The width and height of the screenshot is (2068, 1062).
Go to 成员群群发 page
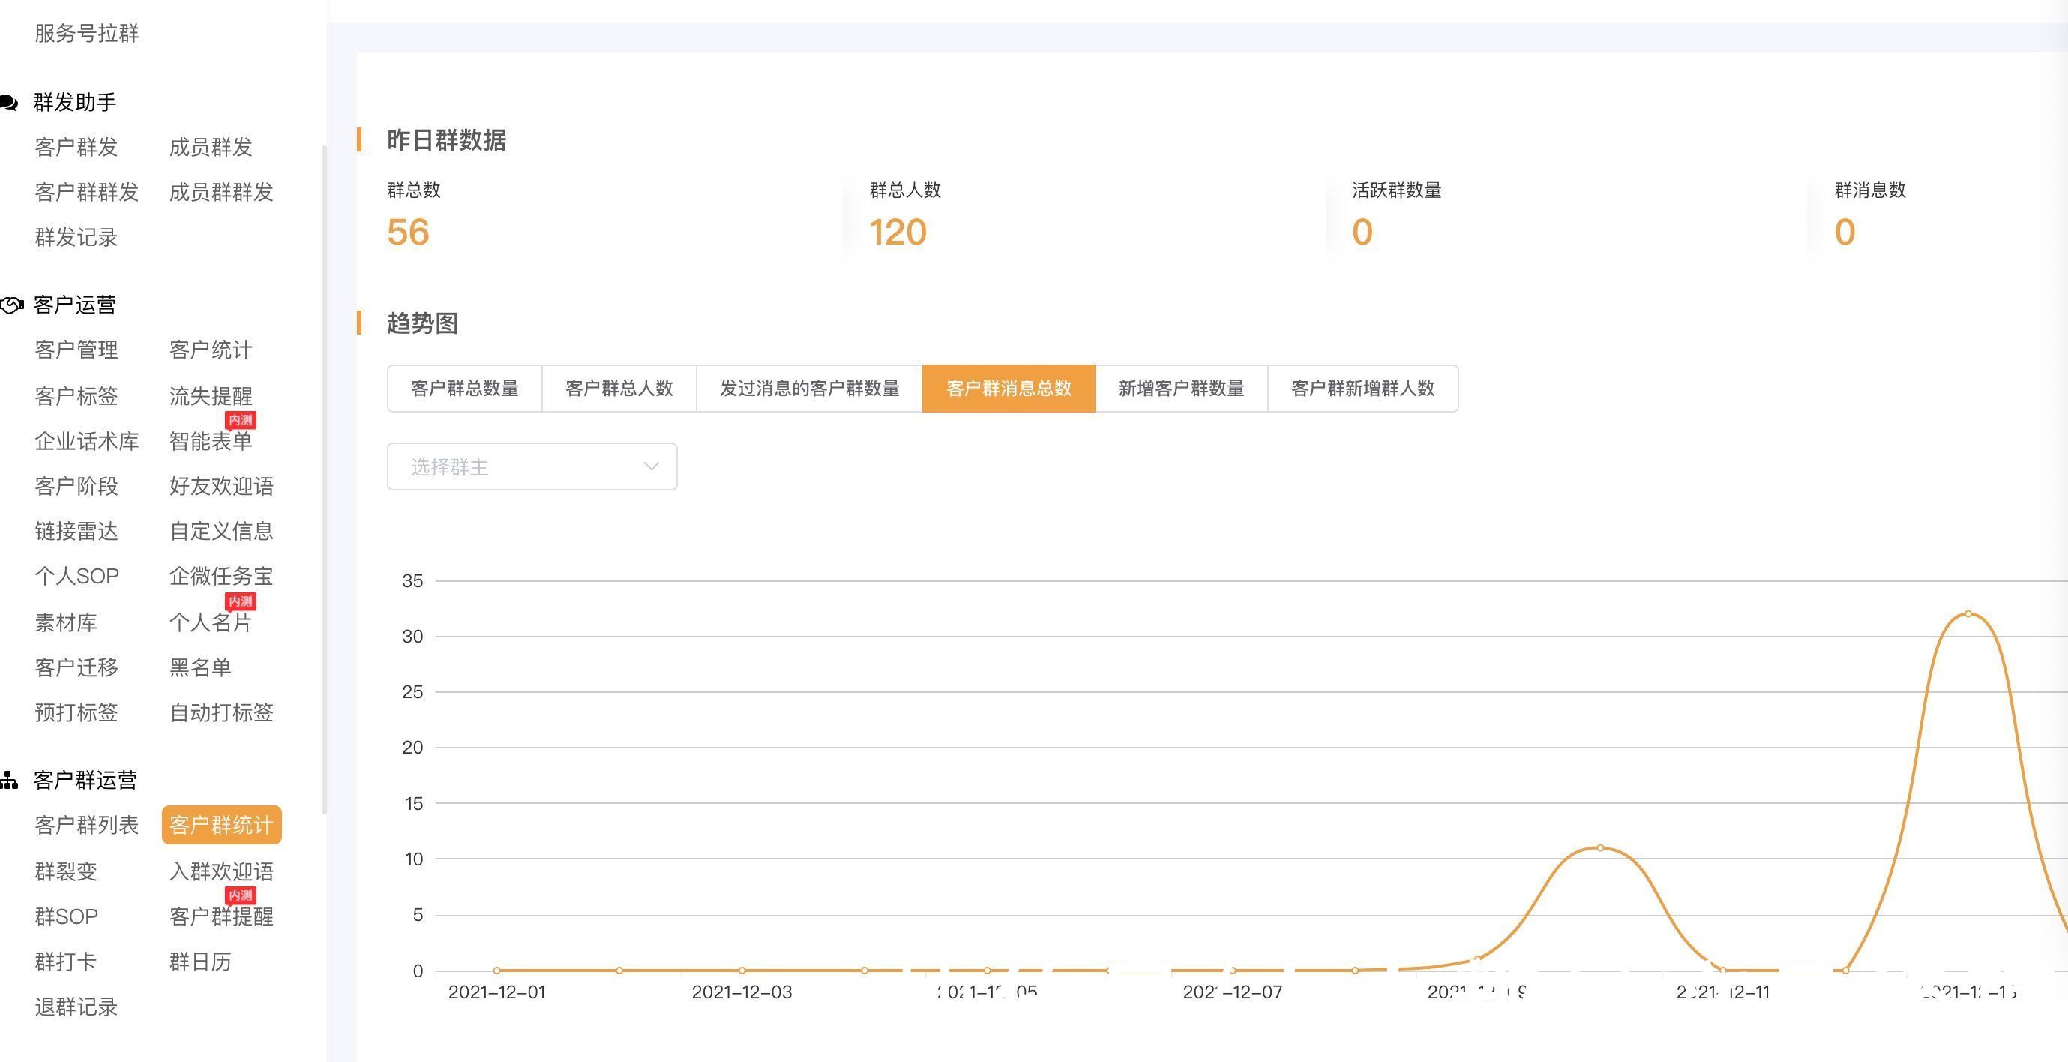pos(222,192)
